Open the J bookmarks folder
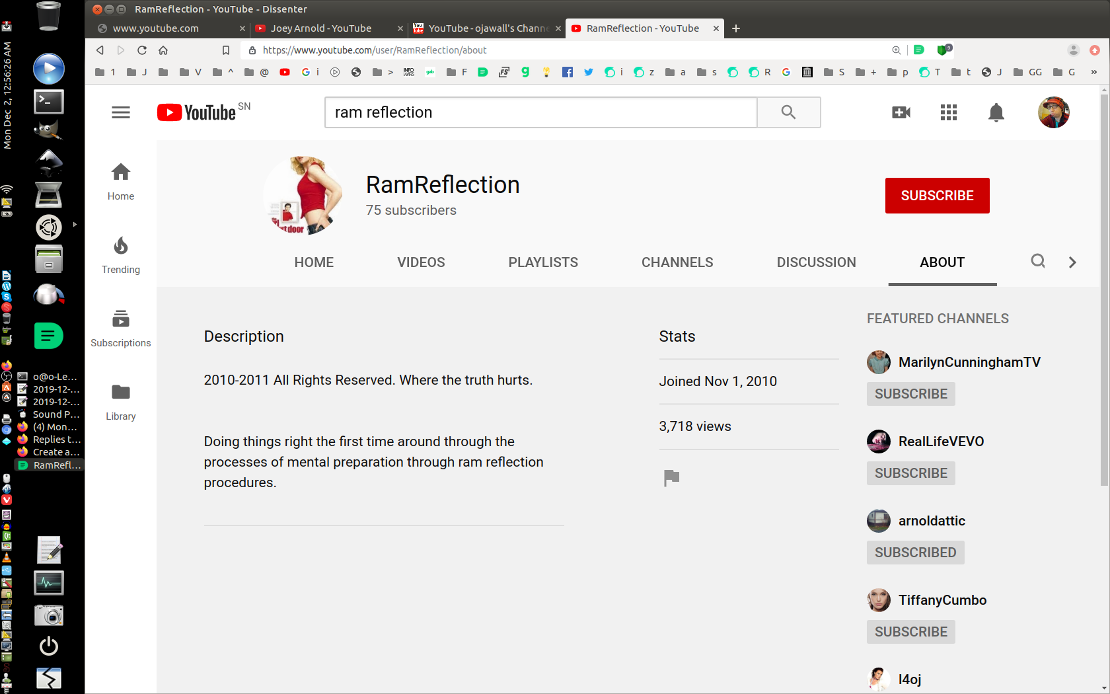Screen dimensions: 1110x694 tap(137, 72)
